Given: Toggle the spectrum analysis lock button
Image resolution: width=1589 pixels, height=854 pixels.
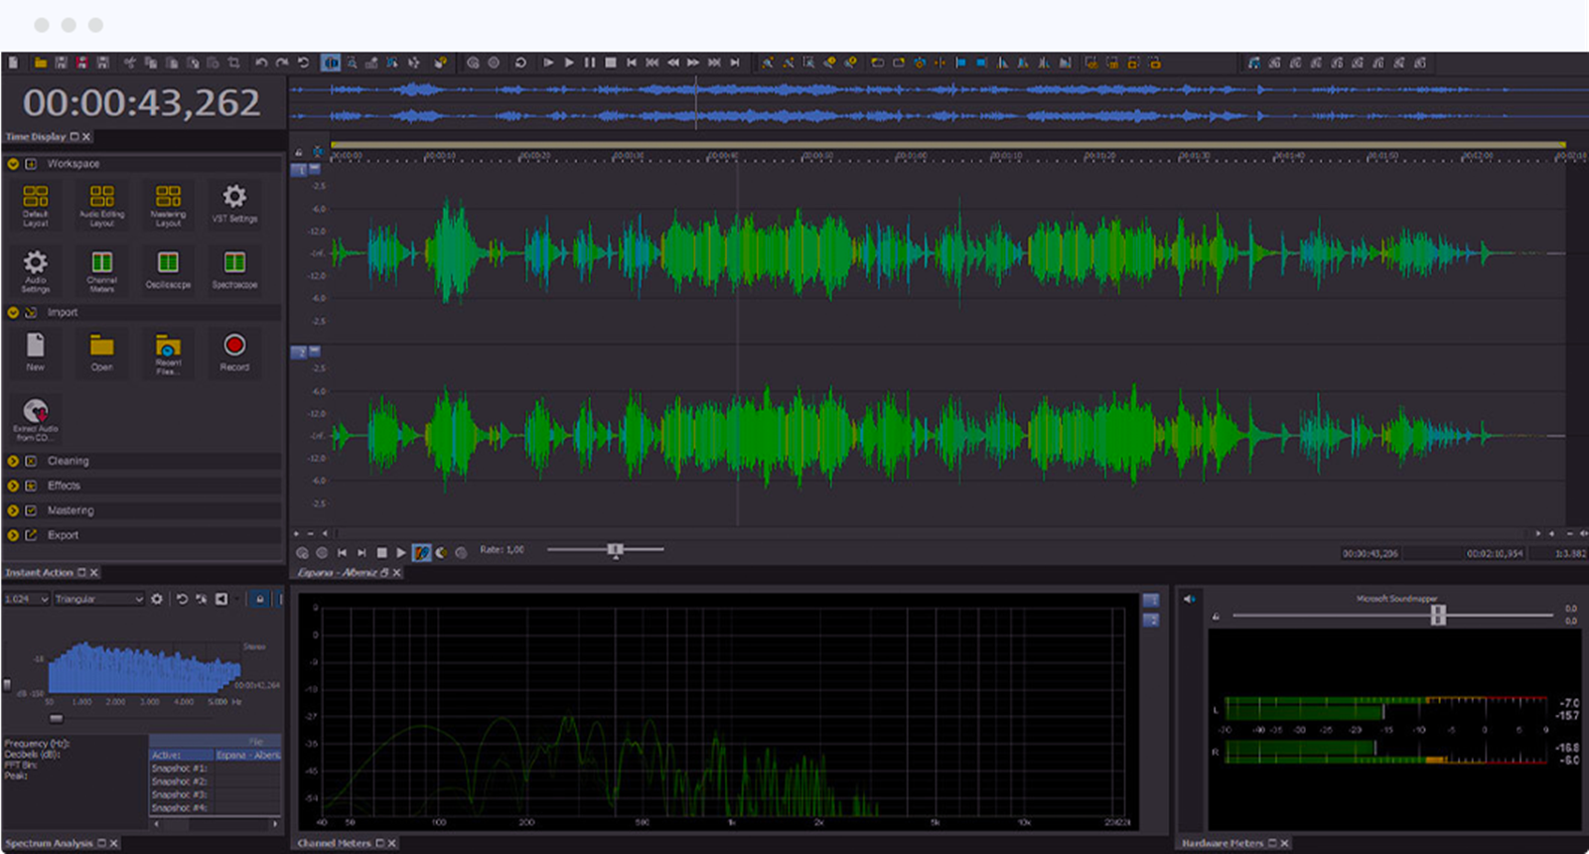Looking at the screenshot, I should coord(260,599).
